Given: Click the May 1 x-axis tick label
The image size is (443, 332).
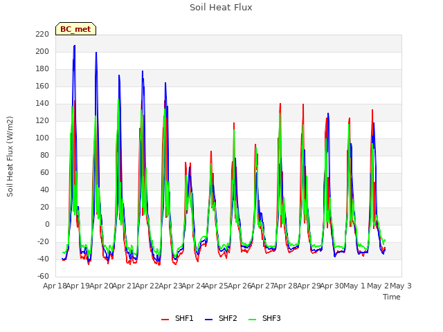Looking at the screenshot, I should click(x=354, y=286).
